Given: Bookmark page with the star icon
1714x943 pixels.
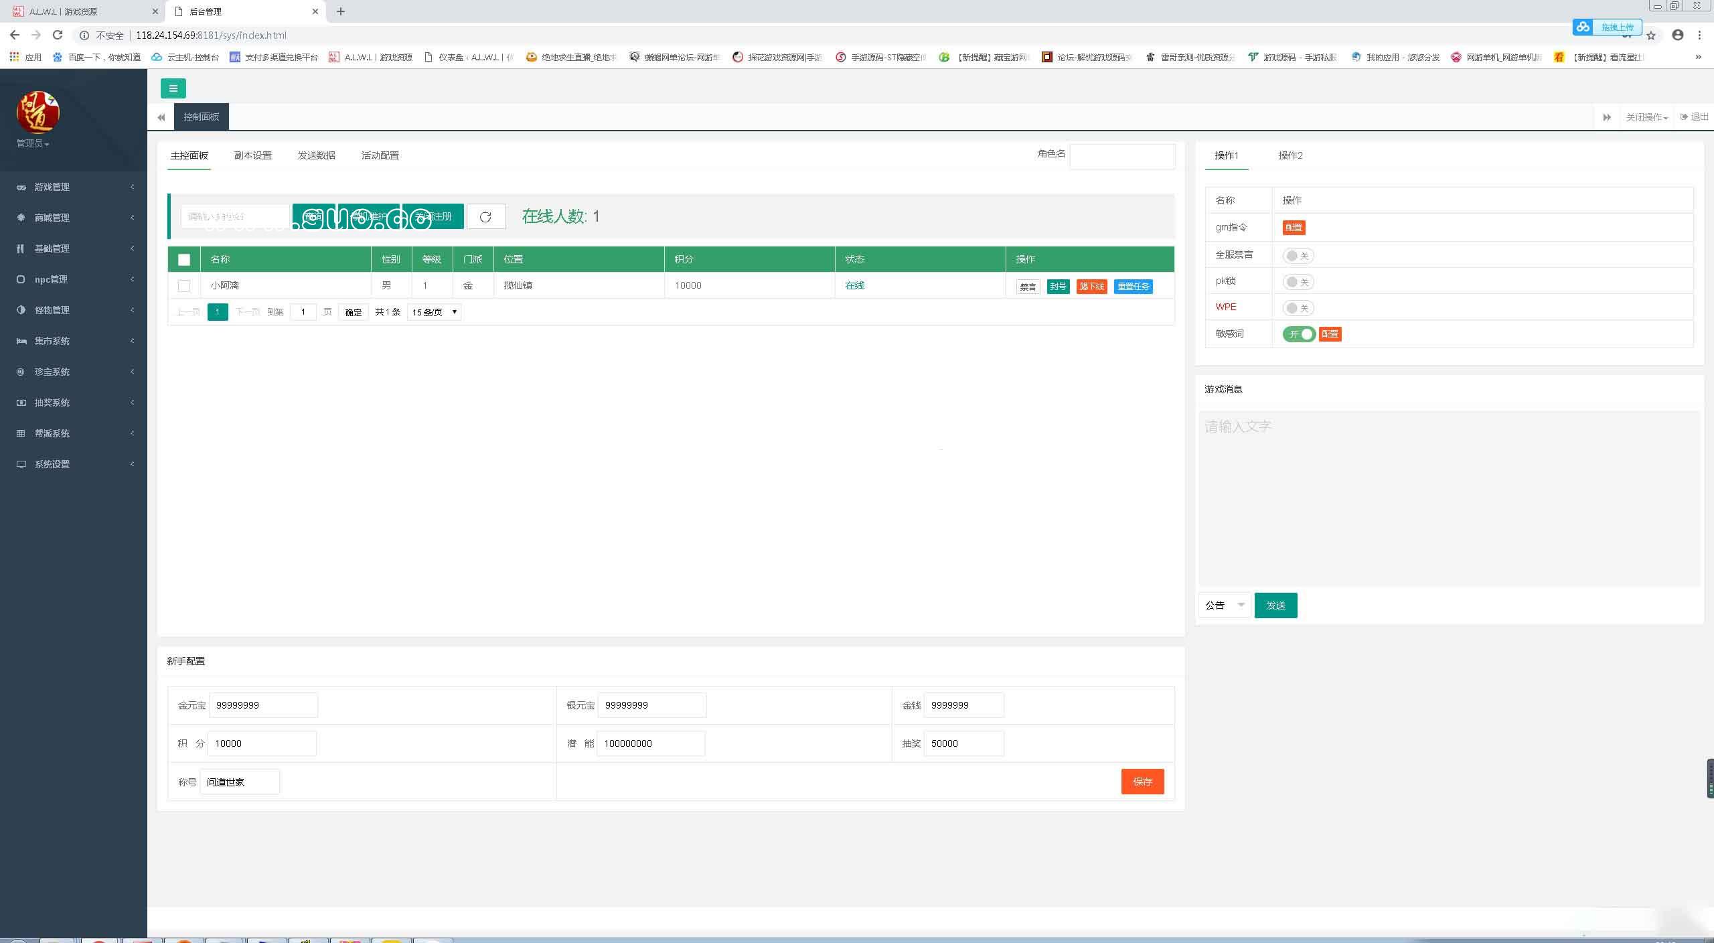Looking at the screenshot, I should [x=1651, y=35].
